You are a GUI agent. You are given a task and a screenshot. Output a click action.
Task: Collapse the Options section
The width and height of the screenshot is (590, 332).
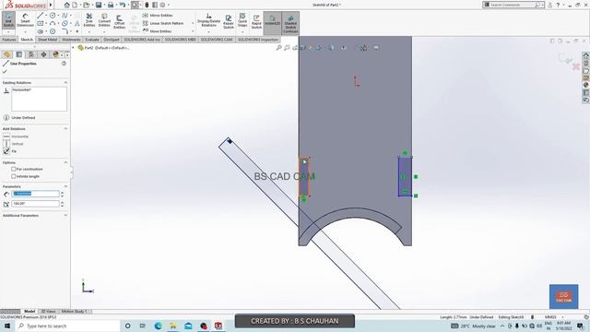pyautogui.click(x=65, y=162)
